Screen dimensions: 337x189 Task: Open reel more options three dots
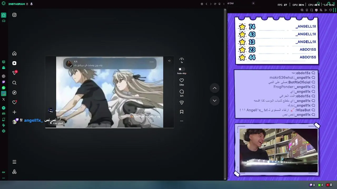coord(182,121)
